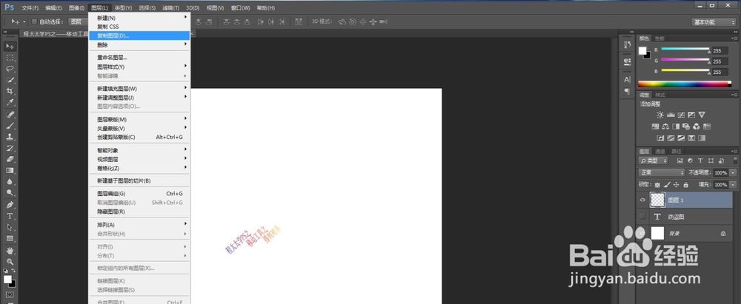Screen dimensions: 741x304
Task: Toggle layer filtering switch in Layers panel
Action: pos(735,161)
